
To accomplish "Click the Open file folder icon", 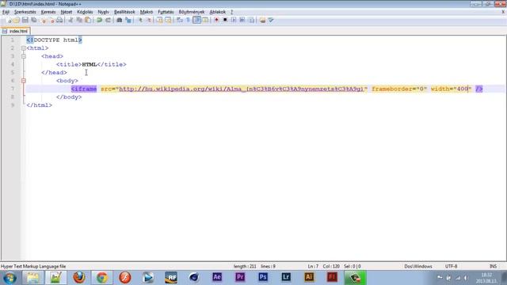I will 17,20.
